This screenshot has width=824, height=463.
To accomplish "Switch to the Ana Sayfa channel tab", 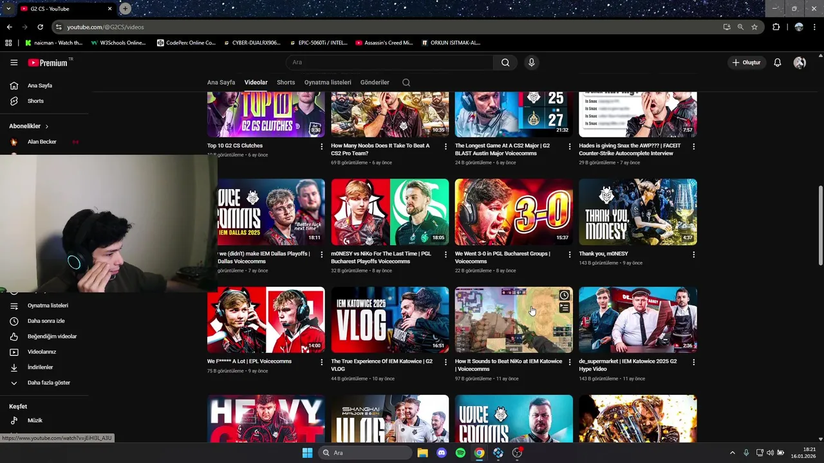I will (221, 82).
